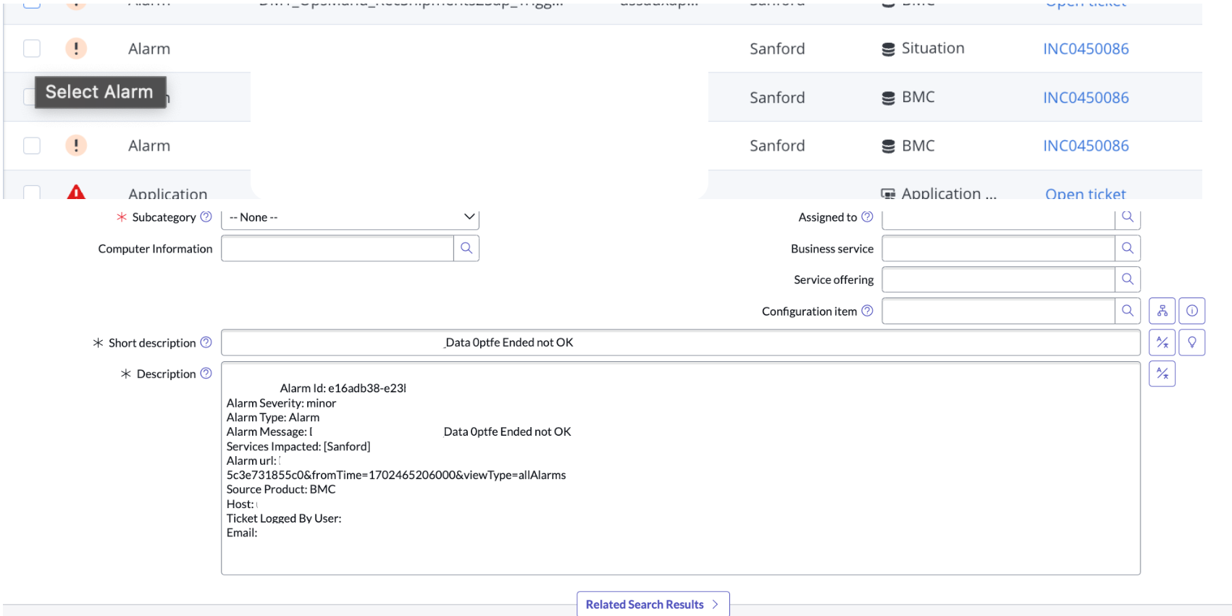Click the suggestion icon beside the Description box
The height and width of the screenshot is (616, 1232).
pyautogui.click(x=1162, y=374)
